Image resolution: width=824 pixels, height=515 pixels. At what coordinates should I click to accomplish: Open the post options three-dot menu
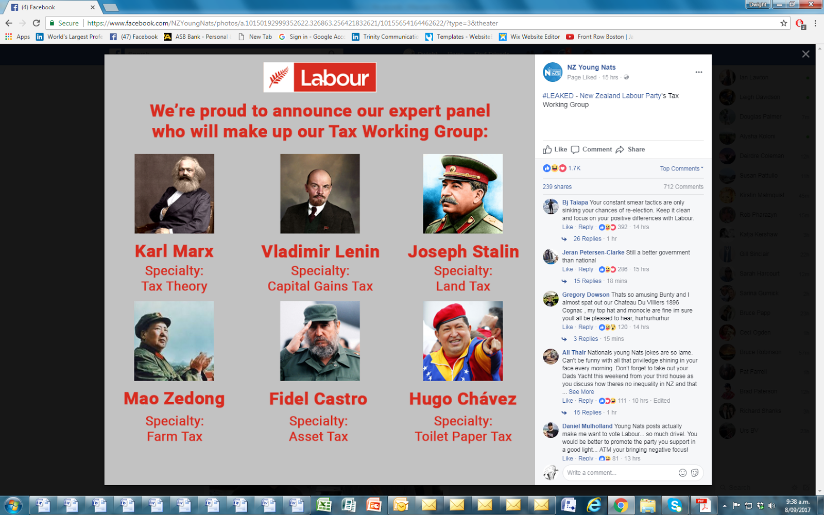698,72
